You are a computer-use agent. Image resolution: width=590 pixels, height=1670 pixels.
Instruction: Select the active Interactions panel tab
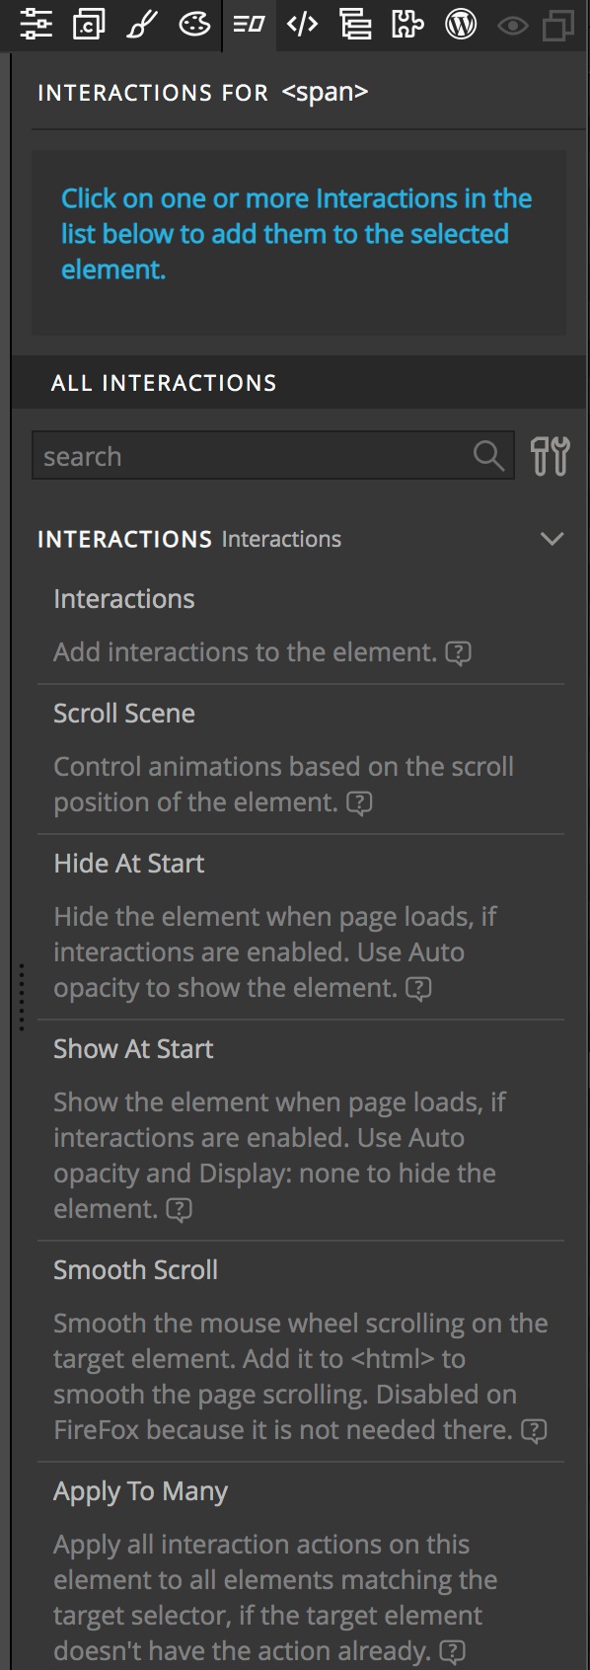[248, 24]
